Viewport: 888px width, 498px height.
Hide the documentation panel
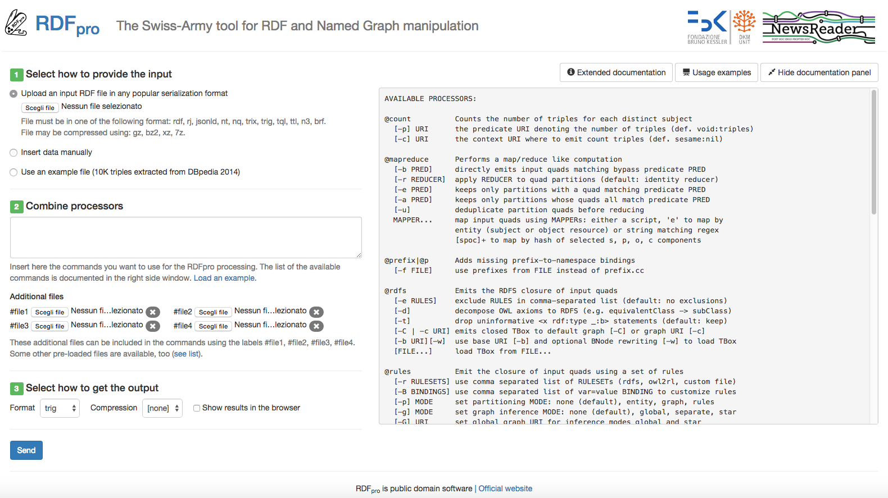pyautogui.click(x=819, y=72)
